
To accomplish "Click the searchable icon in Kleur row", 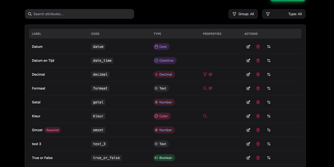I will (x=205, y=116).
